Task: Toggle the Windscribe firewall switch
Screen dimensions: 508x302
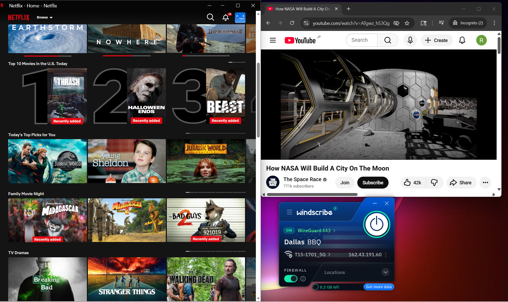Action: 291,279
